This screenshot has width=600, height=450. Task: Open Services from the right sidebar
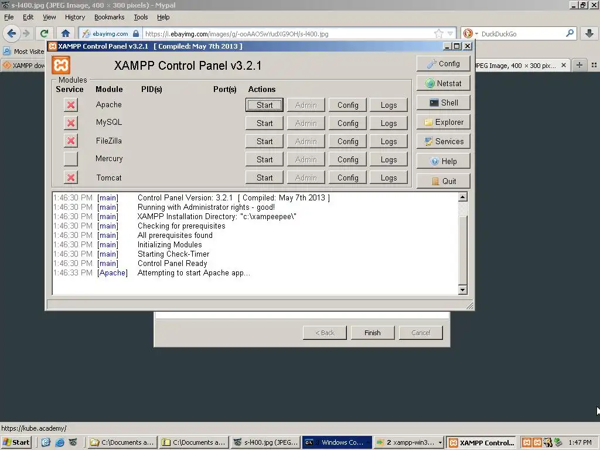pos(443,141)
